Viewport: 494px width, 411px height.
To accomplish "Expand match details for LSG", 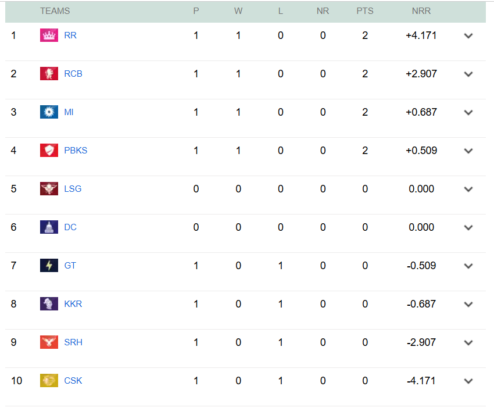I will (x=468, y=189).
